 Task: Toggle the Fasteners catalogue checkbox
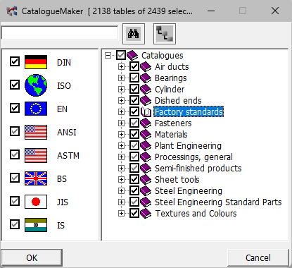[x=134, y=123]
